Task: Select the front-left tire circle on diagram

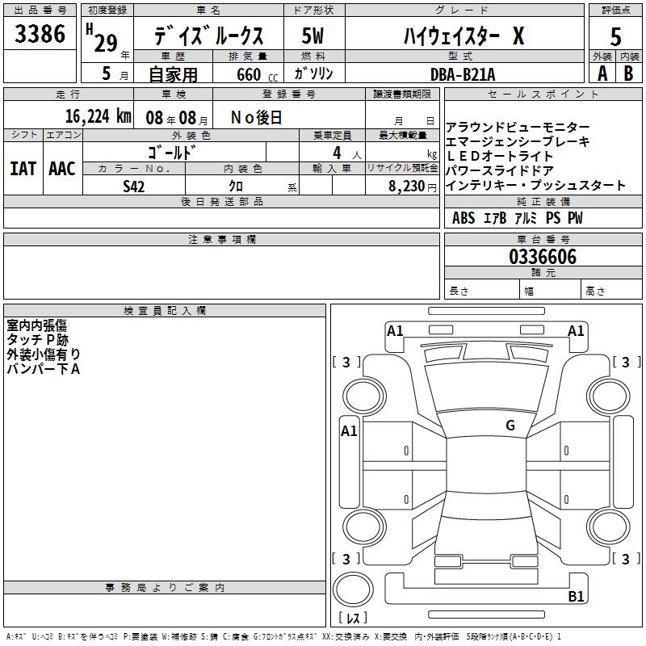Action: tap(364, 396)
